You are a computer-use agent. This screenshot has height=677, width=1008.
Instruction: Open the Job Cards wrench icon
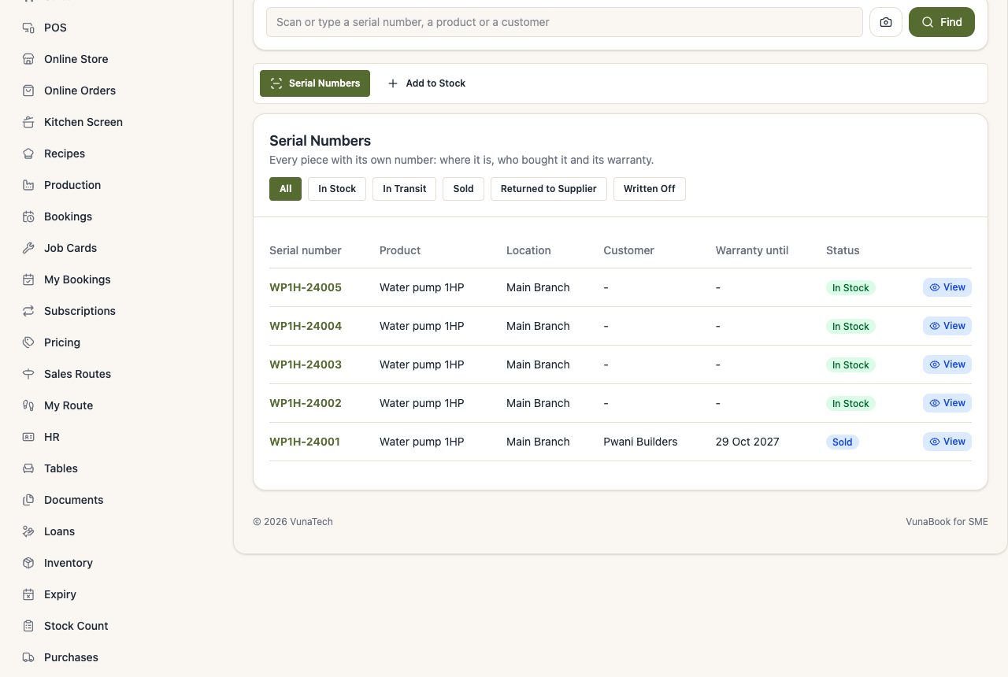pyautogui.click(x=28, y=248)
